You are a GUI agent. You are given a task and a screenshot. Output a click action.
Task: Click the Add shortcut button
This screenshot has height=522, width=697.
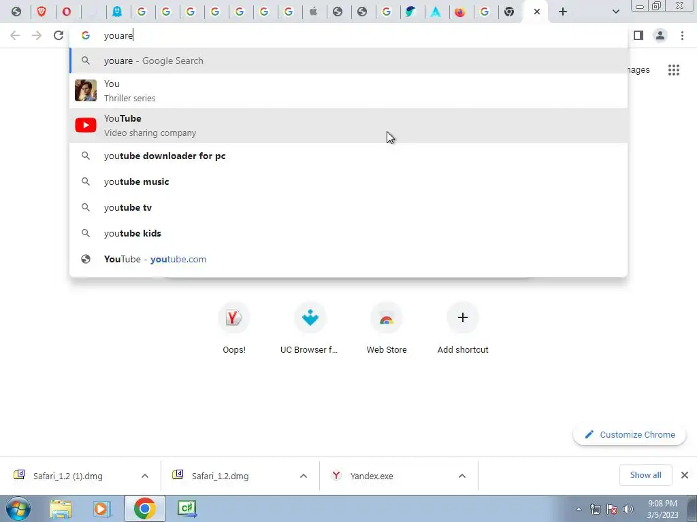click(x=462, y=328)
